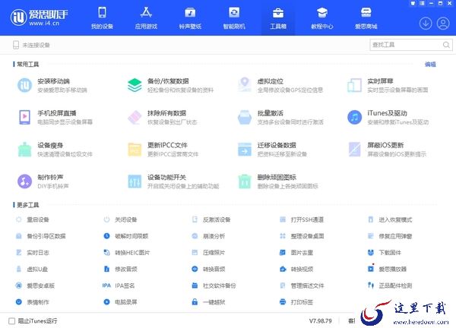Viewport: 456px width, 328px height.
Task: Click the 编辑 link
Action: pos(430,65)
